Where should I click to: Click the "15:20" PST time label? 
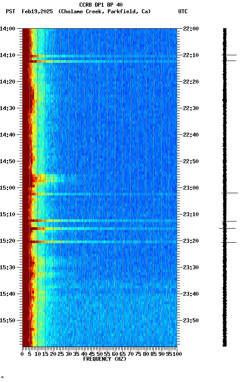click(x=8, y=241)
